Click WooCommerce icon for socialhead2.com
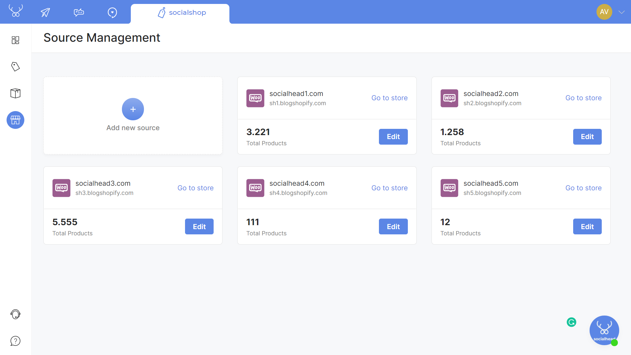This screenshot has height=355, width=631. point(449,98)
